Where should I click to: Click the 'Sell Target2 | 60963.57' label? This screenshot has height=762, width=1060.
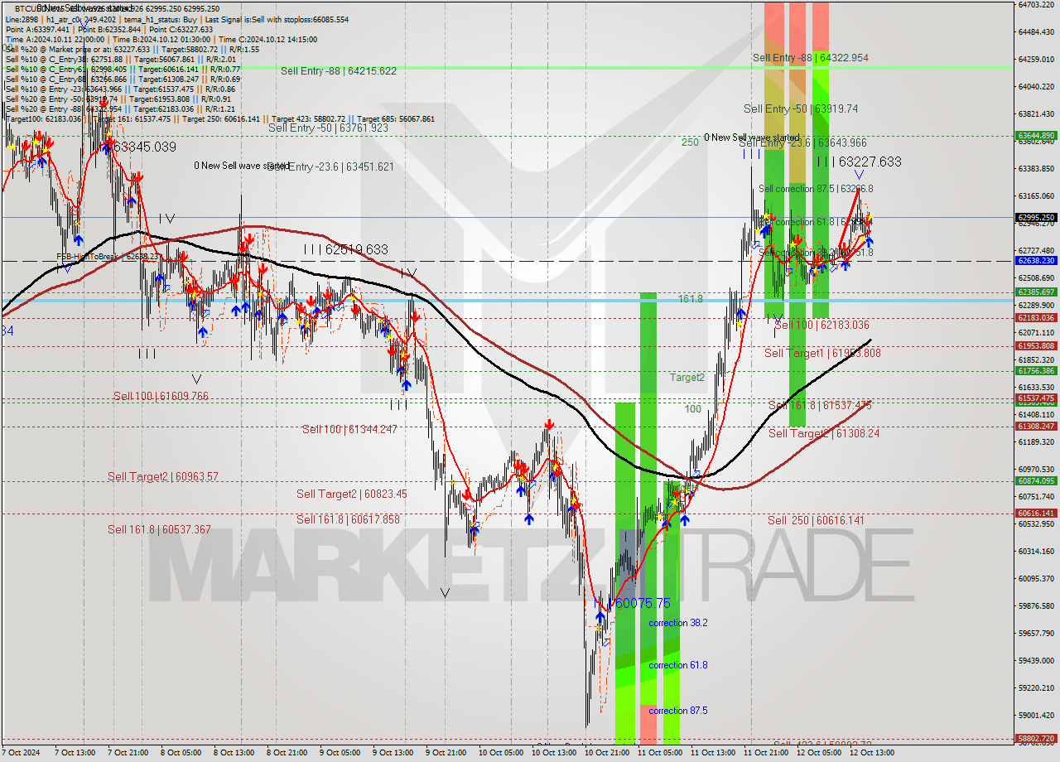point(163,477)
